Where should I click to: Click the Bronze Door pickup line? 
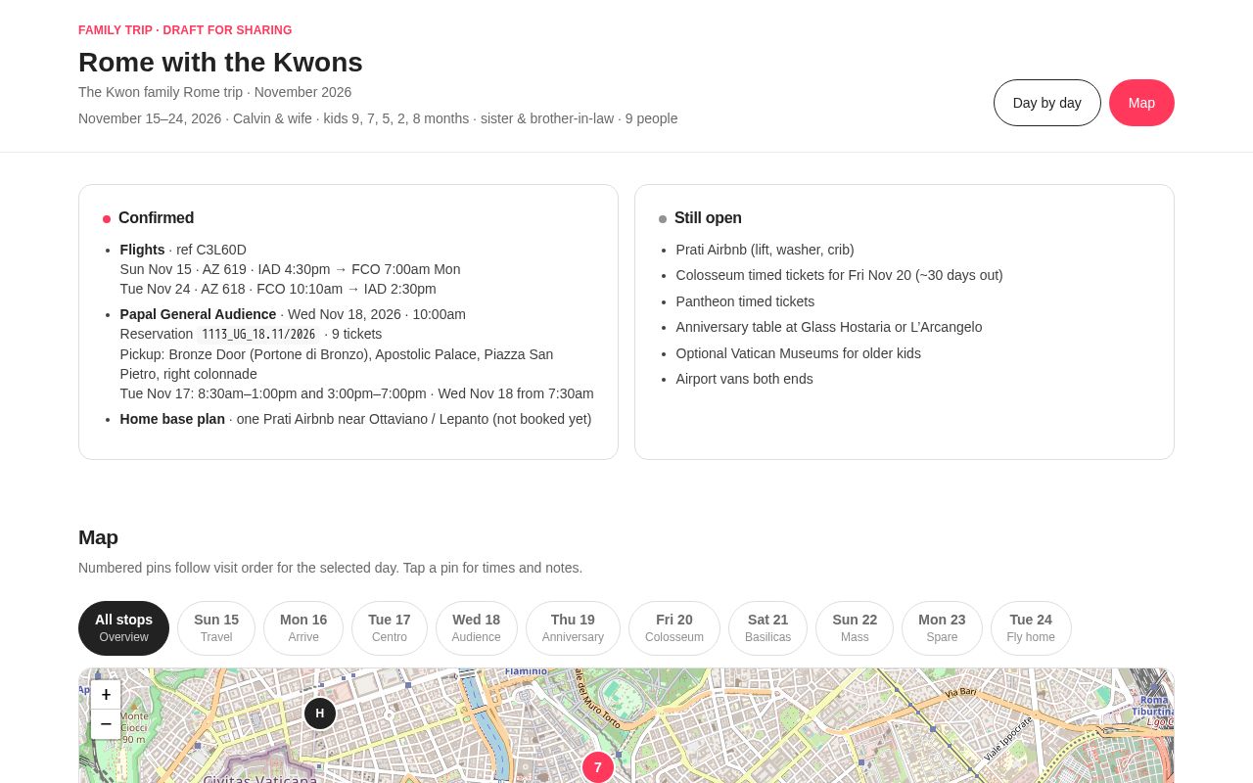pos(337,364)
